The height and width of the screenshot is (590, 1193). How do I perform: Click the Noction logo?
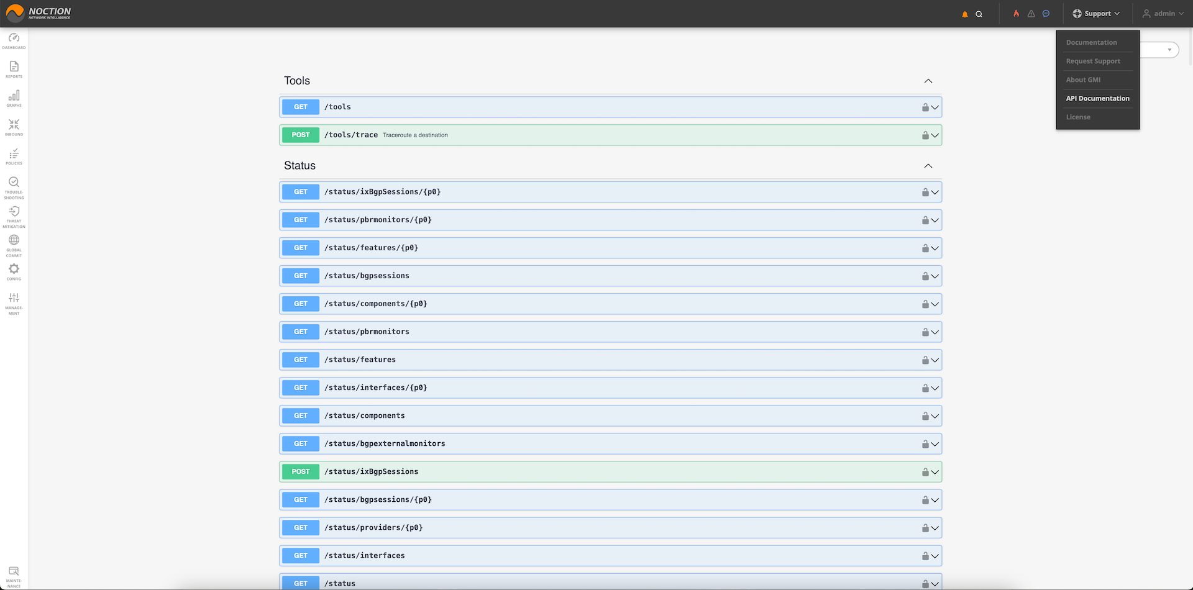pos(39,13)
